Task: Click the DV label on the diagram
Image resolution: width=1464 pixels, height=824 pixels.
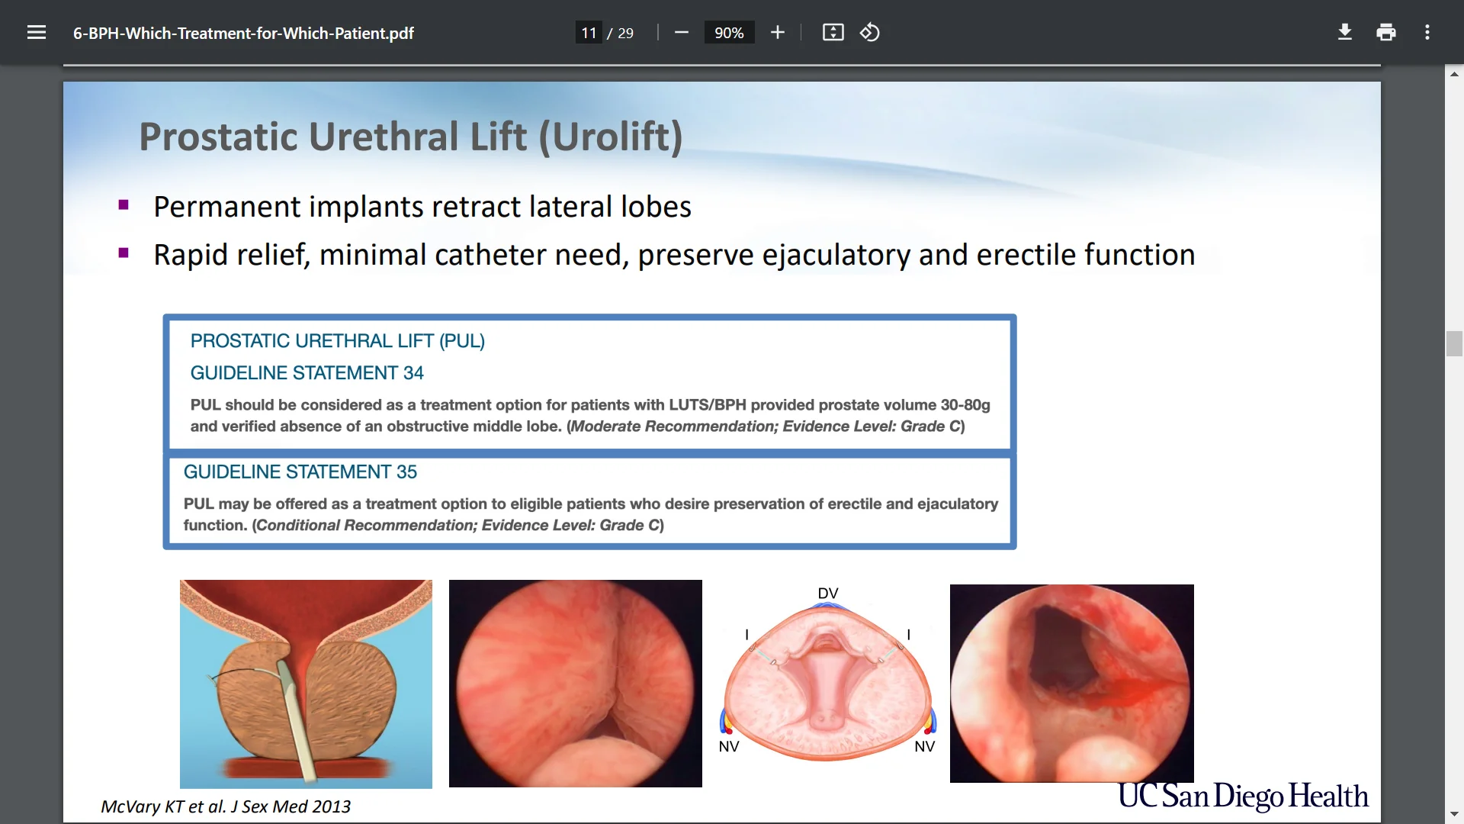Action: point(827,594)
